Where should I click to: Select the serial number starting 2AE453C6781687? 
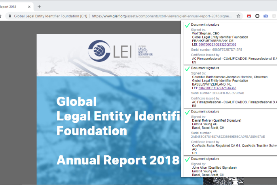click(228, 137)
